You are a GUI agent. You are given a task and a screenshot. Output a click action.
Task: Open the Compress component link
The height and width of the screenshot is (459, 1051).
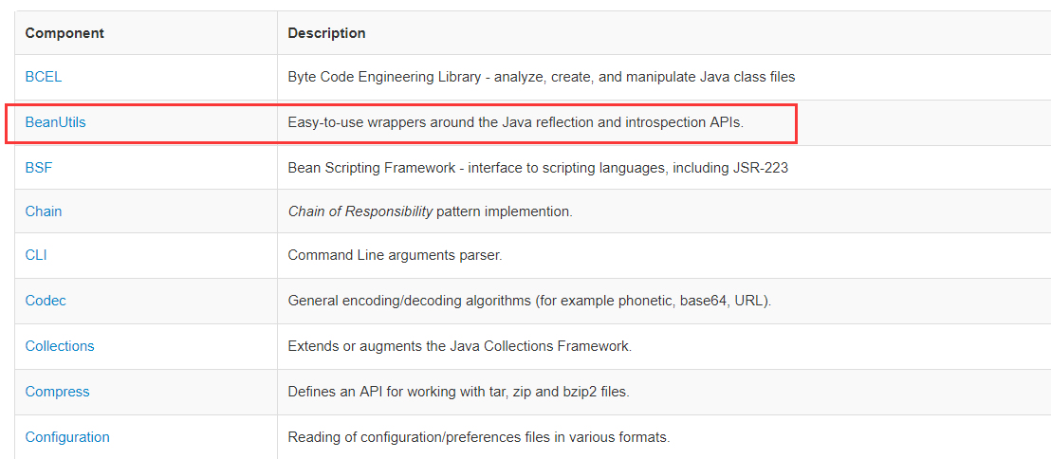[57, 392]
